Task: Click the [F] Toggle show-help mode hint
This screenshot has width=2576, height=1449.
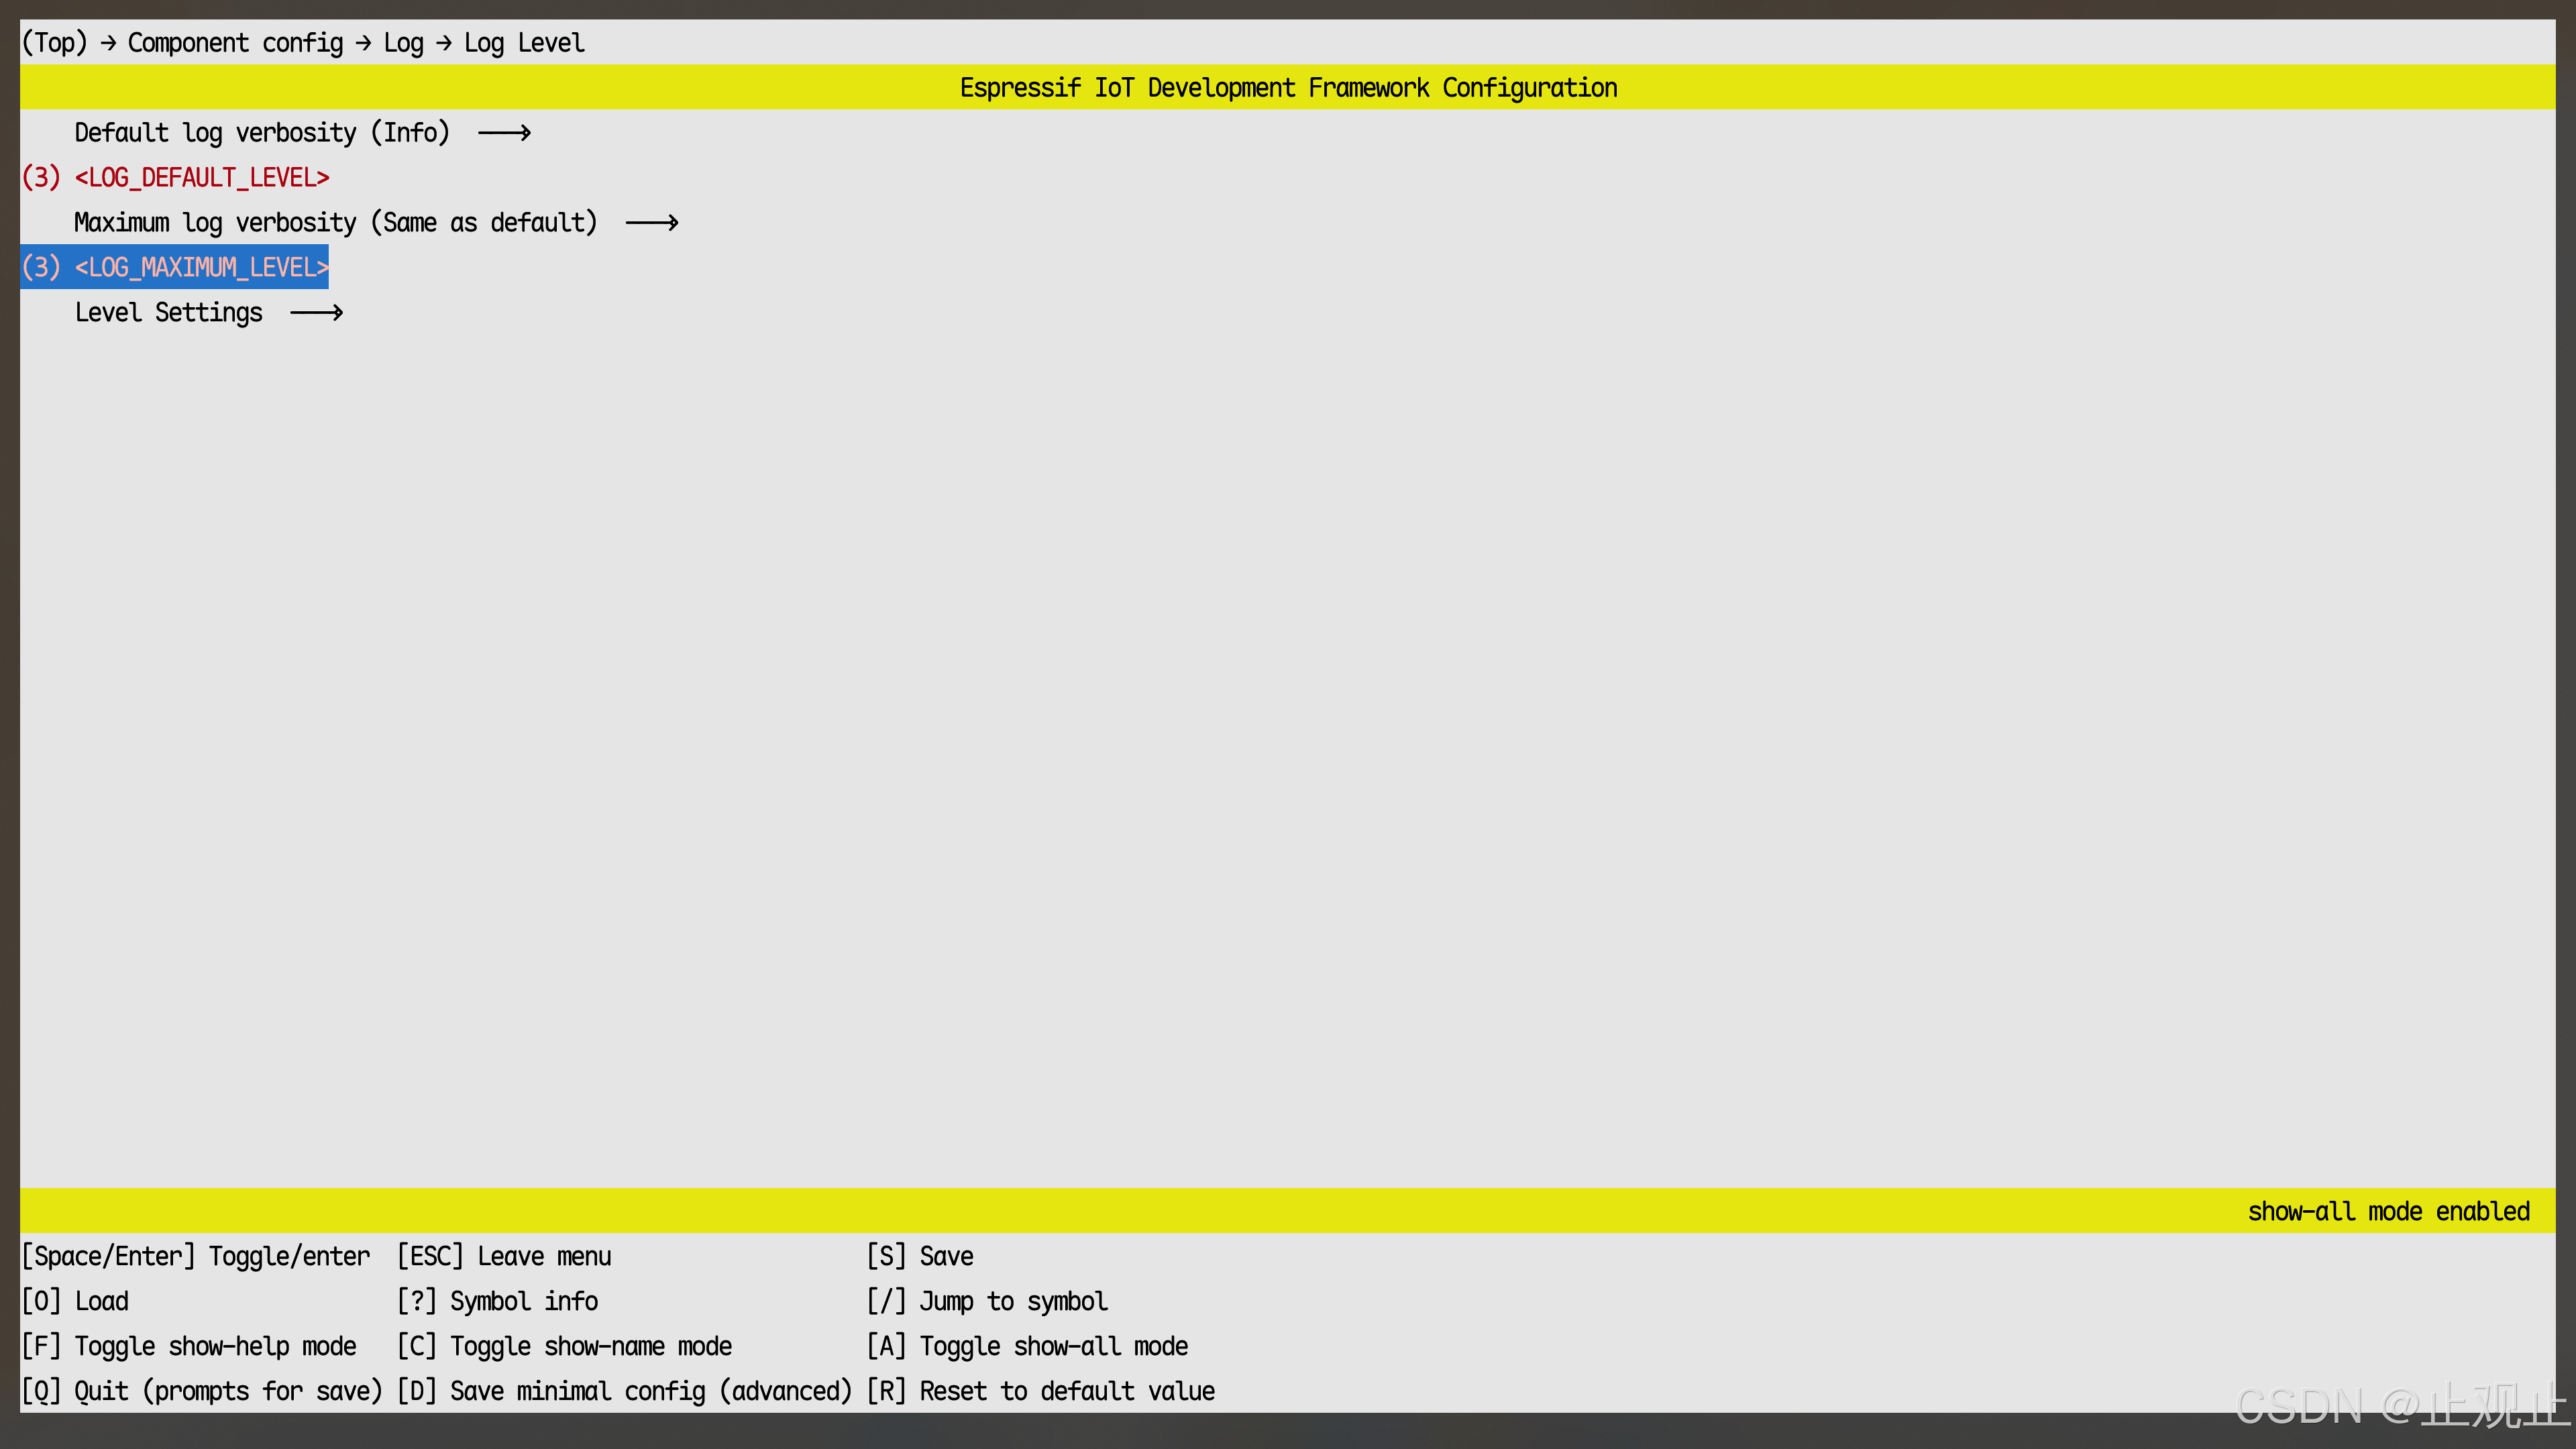Action: [x=189, y=1347]
